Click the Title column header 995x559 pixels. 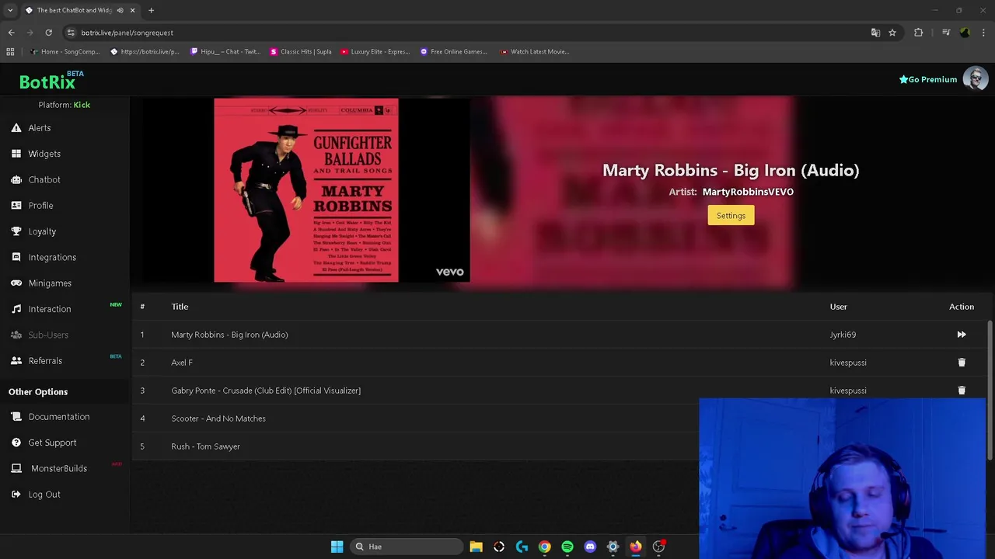tap(180, 307)
